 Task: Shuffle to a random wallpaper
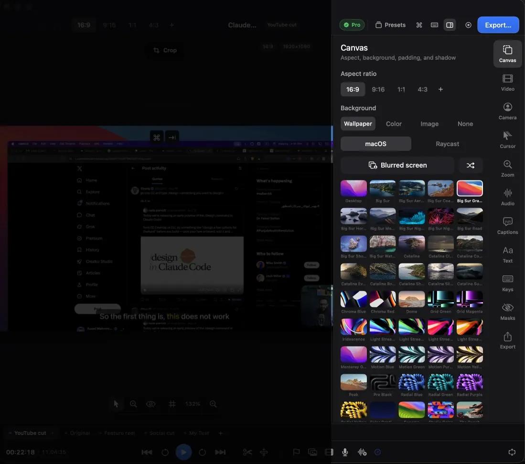(471, 165)
